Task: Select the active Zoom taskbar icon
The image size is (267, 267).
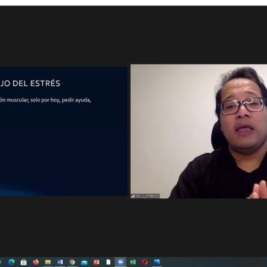Action: pos(121,262)
